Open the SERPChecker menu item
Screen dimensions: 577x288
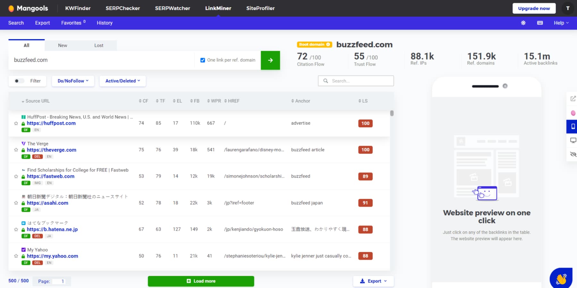click(x=123, y=8)
